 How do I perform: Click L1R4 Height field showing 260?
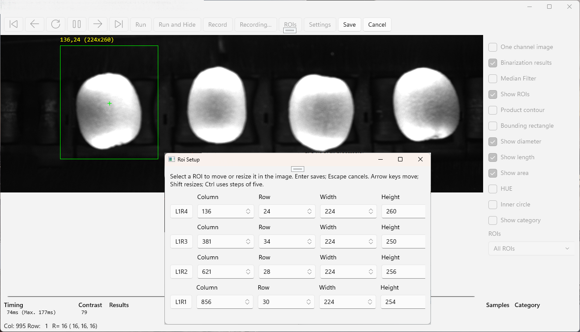pyautogui.click(x=403, y=211)
